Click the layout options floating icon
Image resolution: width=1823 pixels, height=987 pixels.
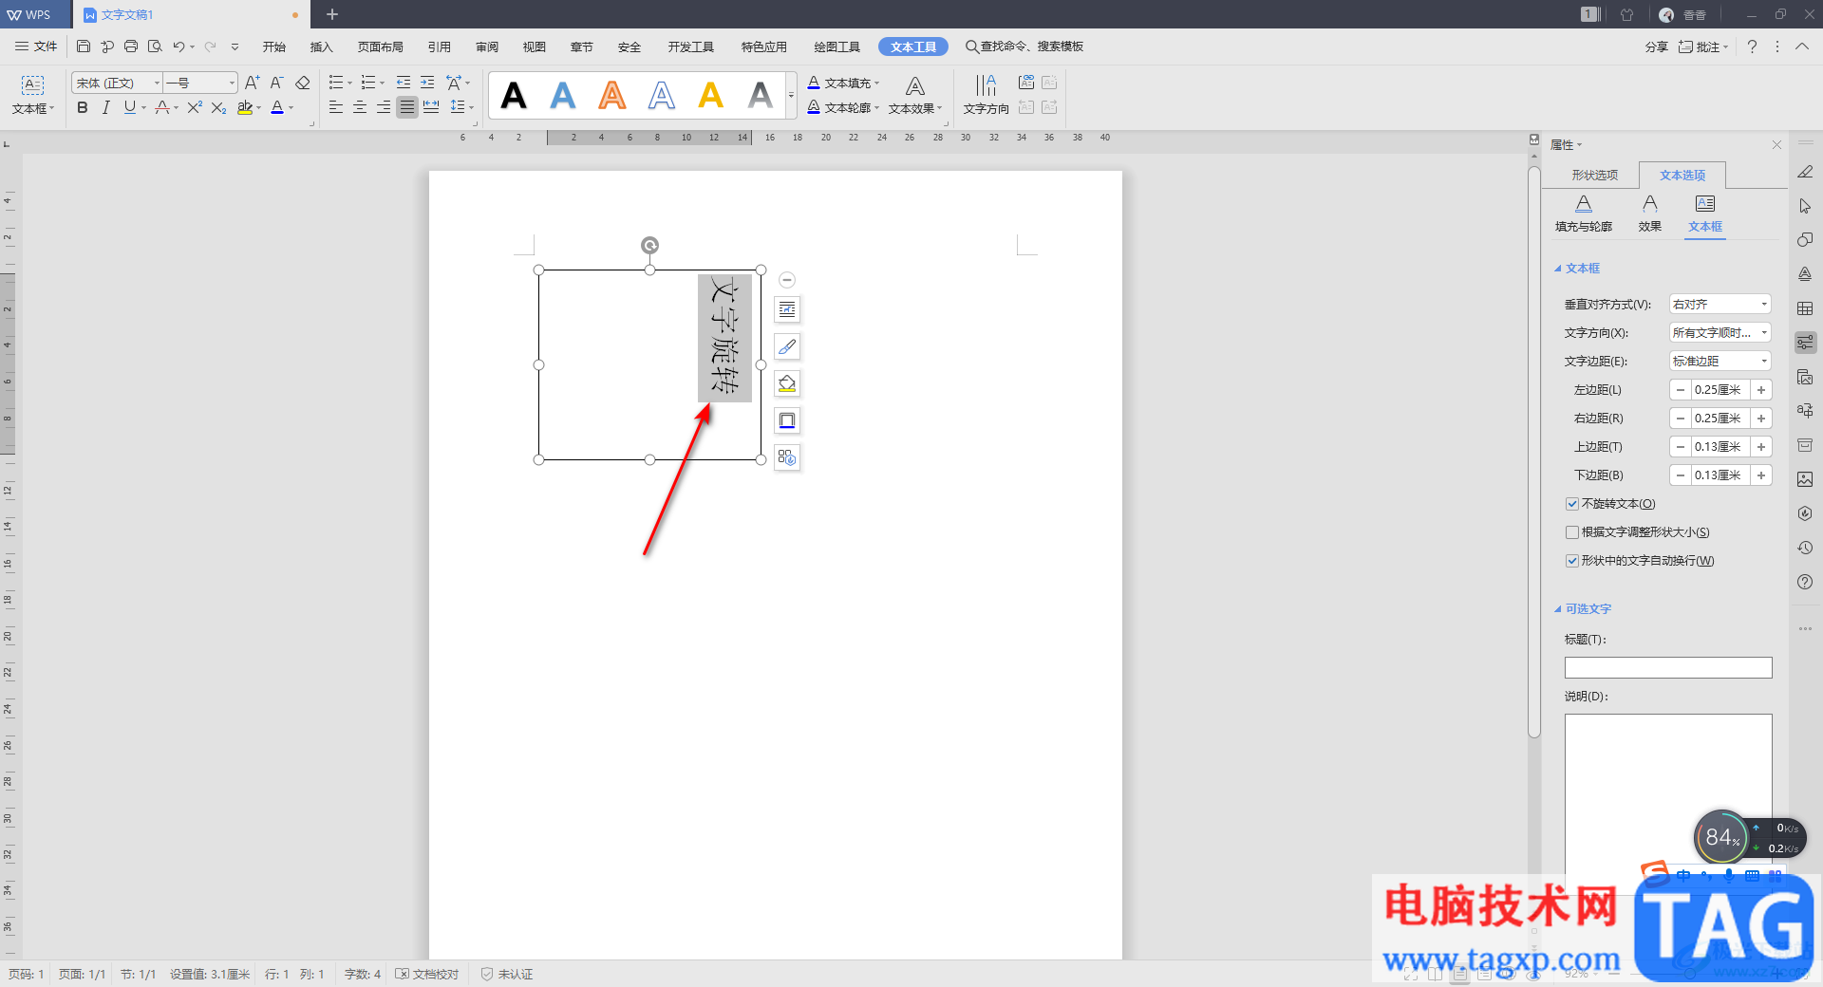(x=787, y=309)
